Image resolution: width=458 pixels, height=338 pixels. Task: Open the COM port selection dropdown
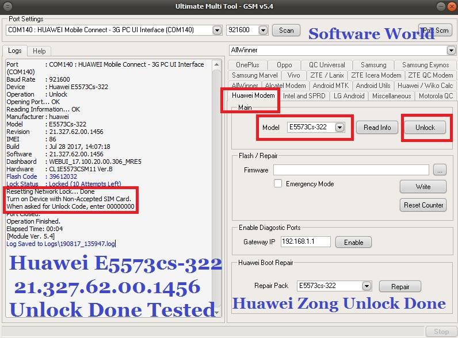tap(217, 30)
